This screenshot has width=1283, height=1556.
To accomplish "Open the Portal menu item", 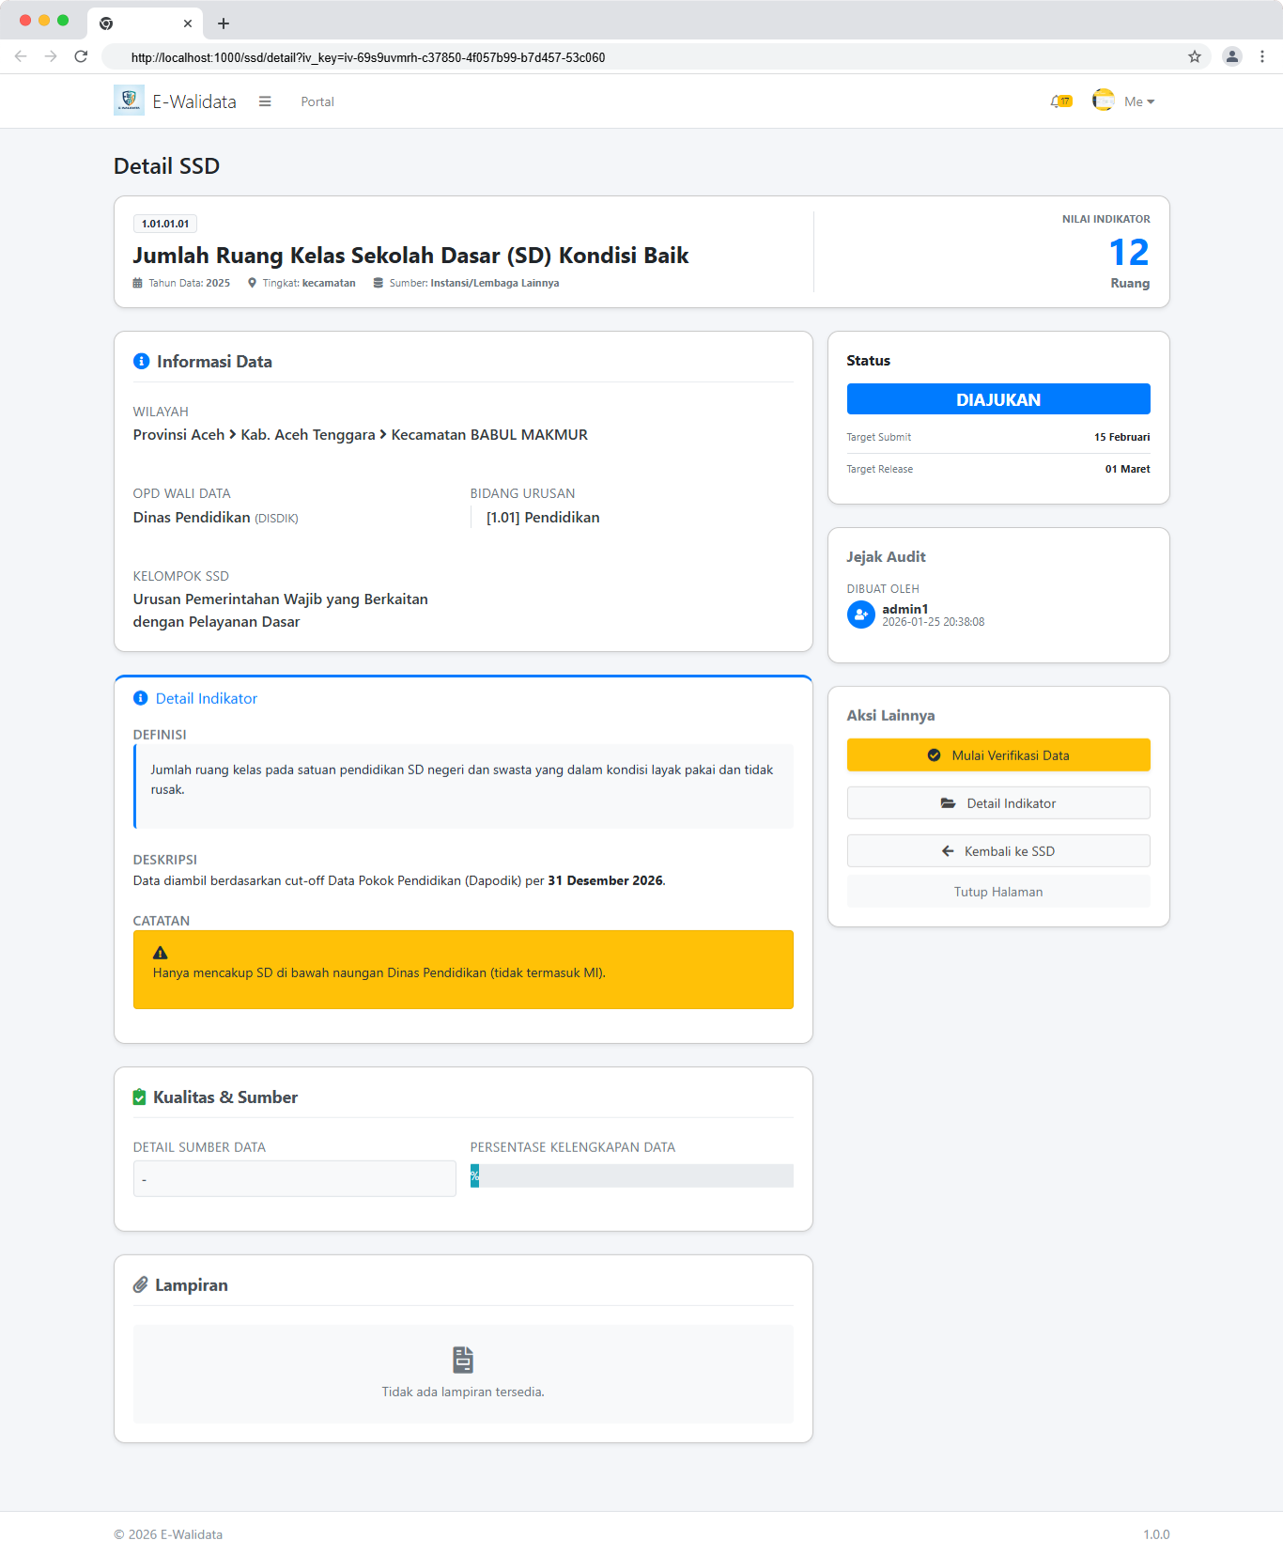I will (317, 101).
